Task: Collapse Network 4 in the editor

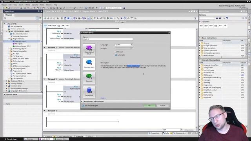Action: pyautogui.click(x=44, y=110)
